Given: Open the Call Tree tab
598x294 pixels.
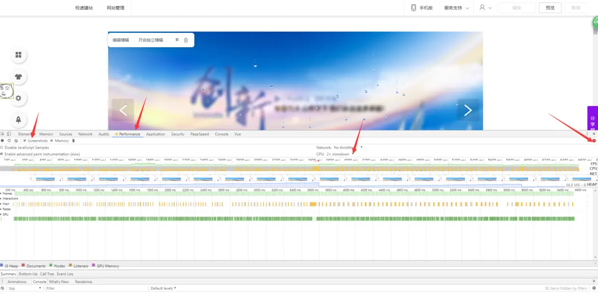Looking at the screenshot, I should point(47,274).
